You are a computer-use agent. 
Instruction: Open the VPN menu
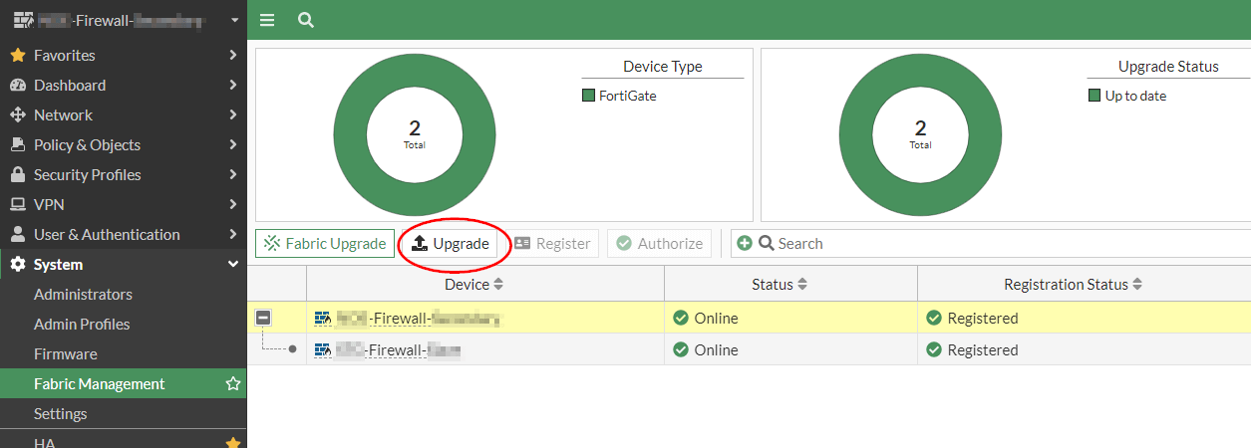click(124, 204)
